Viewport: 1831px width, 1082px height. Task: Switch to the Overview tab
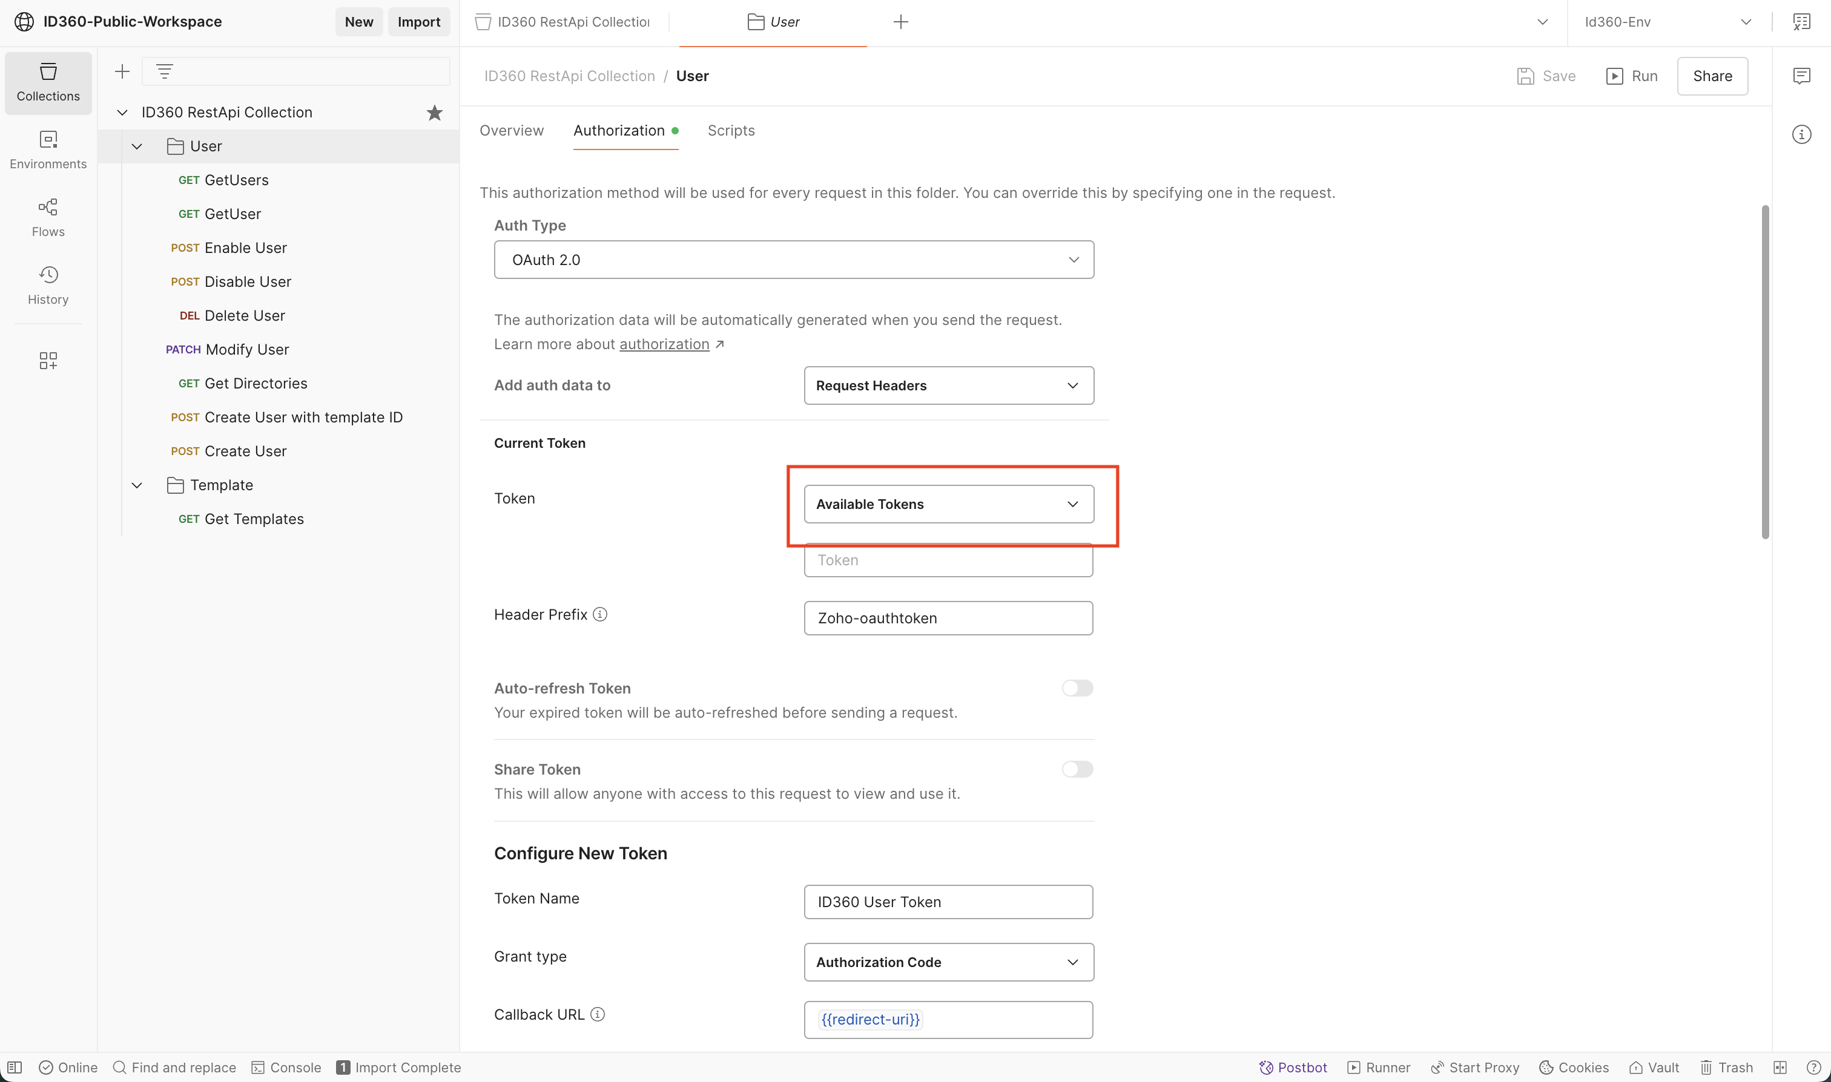pyautogui.click(x=512, y=131)
